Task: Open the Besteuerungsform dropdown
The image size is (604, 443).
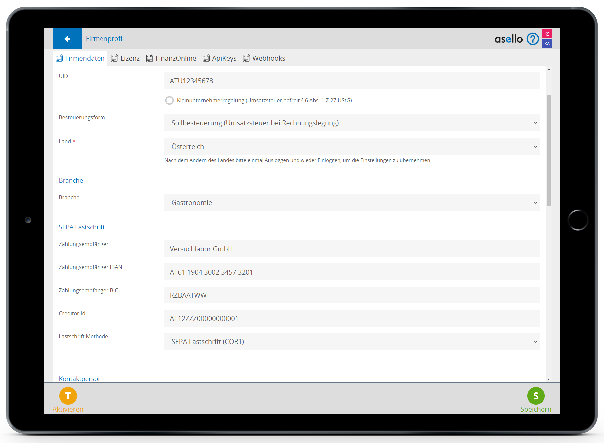Action: [351, 123]
